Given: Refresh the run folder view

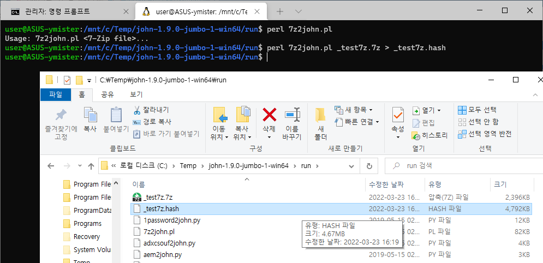Looking at the screenshot, I should coord(369,166).
